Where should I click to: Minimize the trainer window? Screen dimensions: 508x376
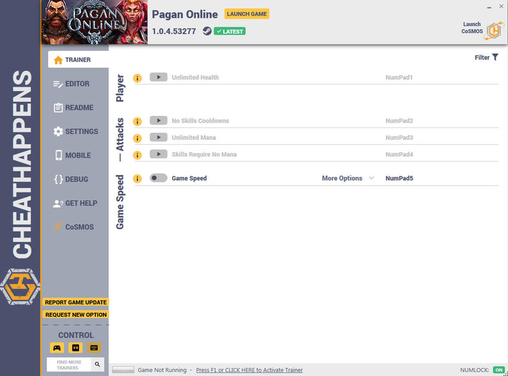pos(489,7)
